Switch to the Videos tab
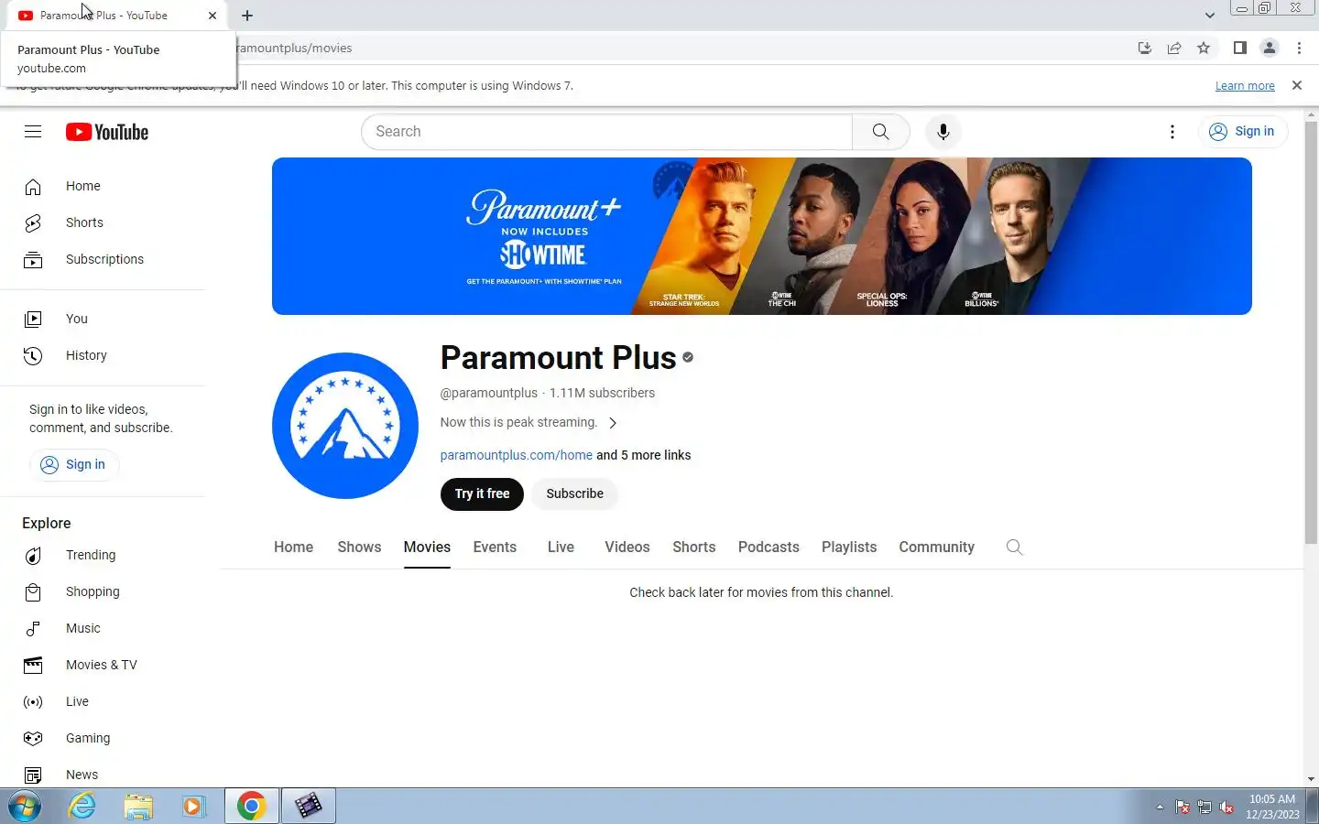The height and width of the screenshot is (824, 1319). coord(627,547)
